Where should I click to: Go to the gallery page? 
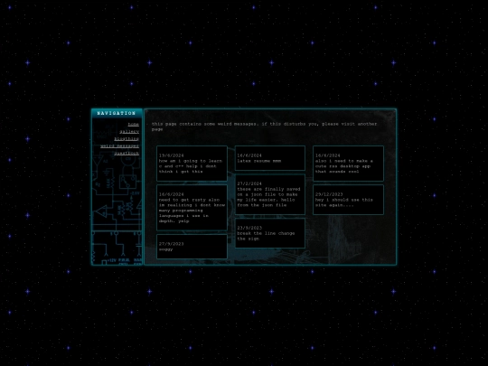(x=129, y=131)
